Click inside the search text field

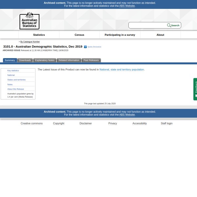[148, 25]
